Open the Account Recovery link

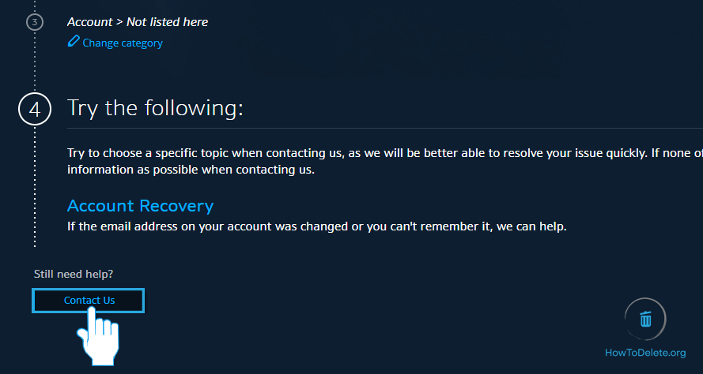140,206
